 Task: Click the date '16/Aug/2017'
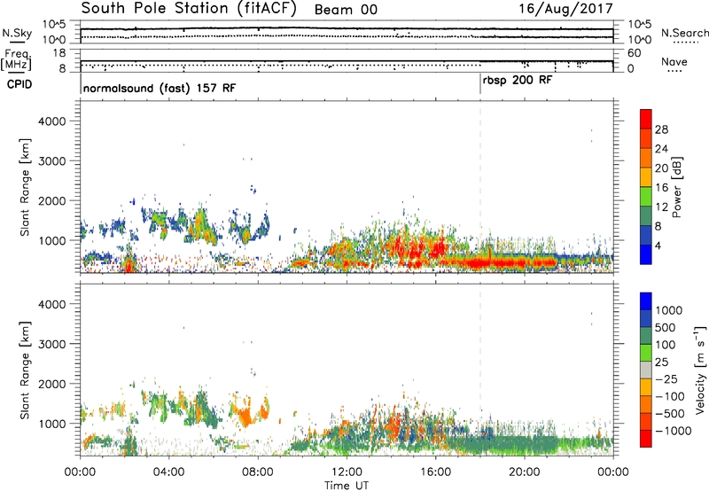565,9
